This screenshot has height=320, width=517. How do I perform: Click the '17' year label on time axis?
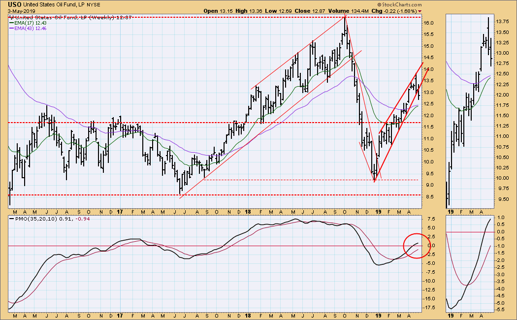(x=120, y=212)
